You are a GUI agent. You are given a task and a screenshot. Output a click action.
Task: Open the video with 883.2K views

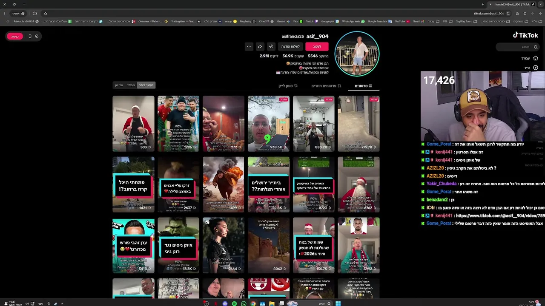[313, 124]
